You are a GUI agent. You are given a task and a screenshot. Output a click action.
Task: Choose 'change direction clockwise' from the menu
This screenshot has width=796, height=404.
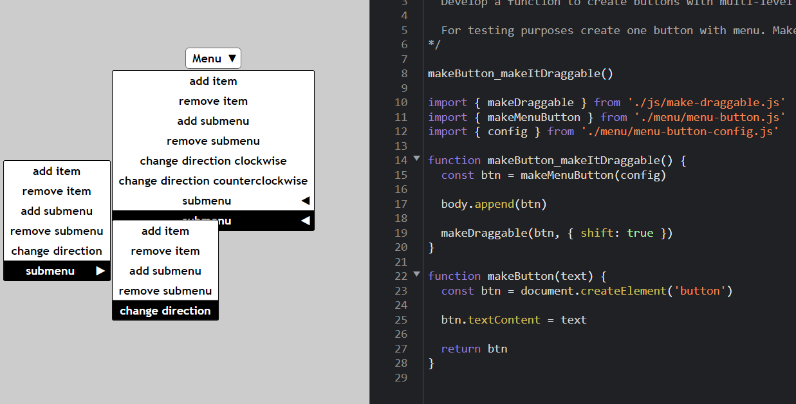(x=213, y=161)
